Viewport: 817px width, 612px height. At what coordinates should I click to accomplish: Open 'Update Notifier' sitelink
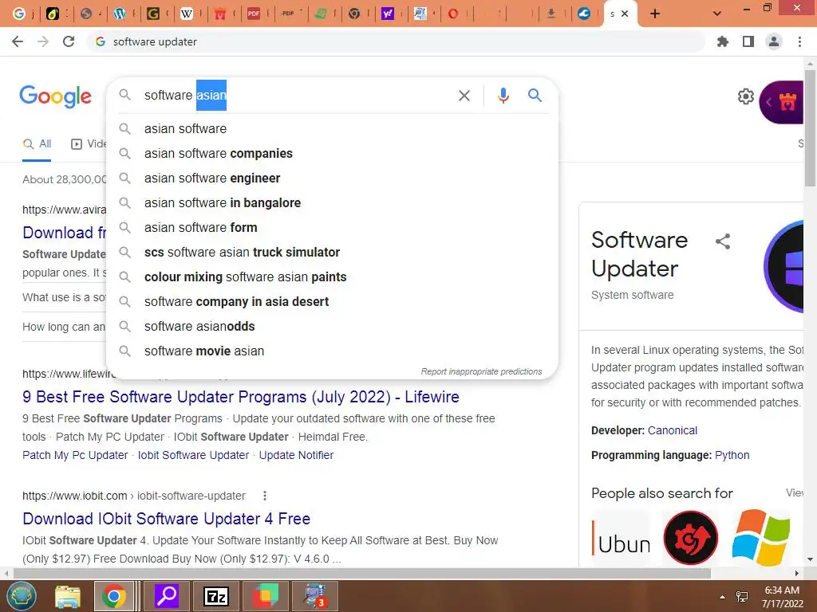(296, 455)
